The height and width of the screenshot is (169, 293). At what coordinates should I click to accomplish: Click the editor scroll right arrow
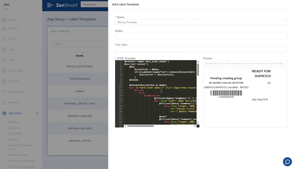tap(195, 126)
